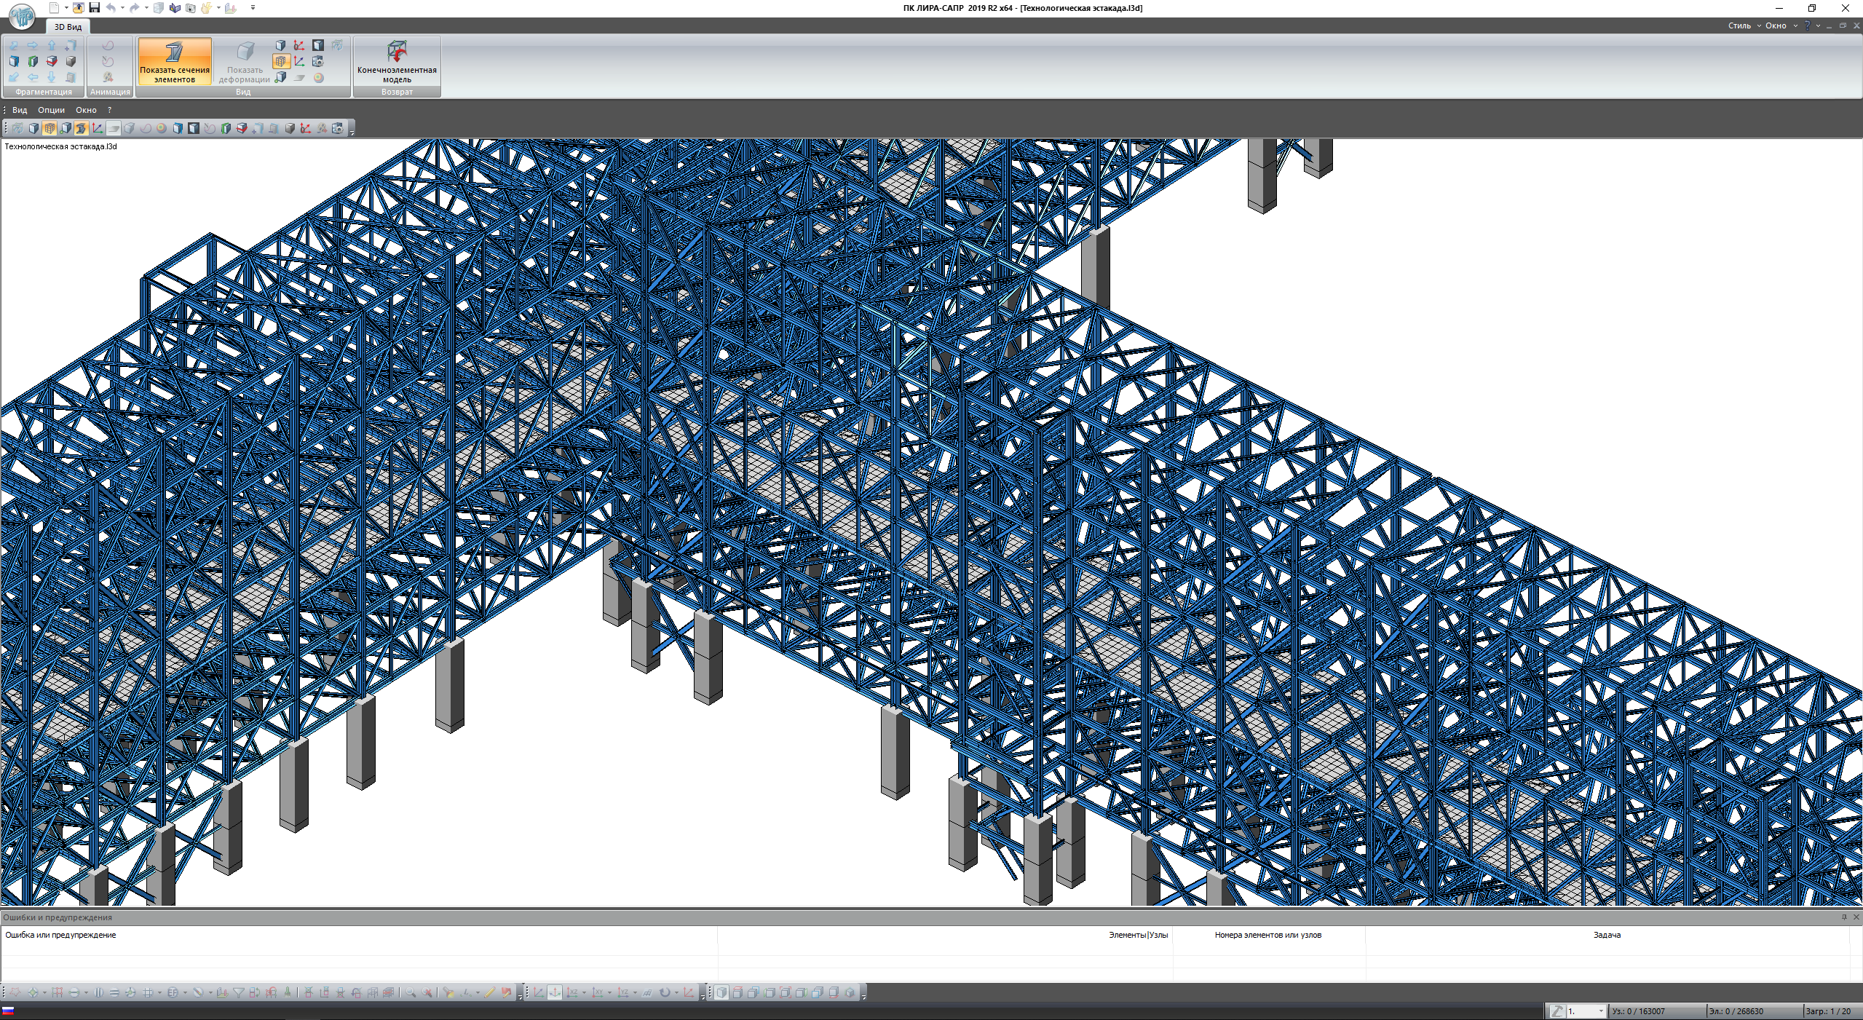Click the dark gray solid cube icon
Screen dimensions: 1863x1020
pyautogui.click(x=71, y=61)
